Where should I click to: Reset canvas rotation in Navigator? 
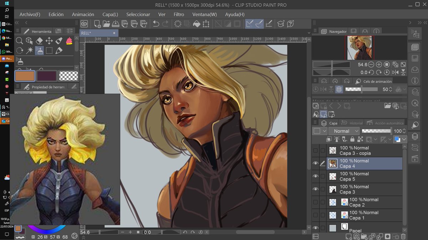387,72
